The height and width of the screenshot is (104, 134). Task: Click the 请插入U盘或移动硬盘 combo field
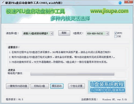click(x=38, y=34)
